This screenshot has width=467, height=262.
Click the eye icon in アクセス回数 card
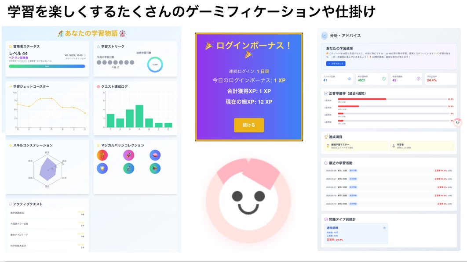349,79
